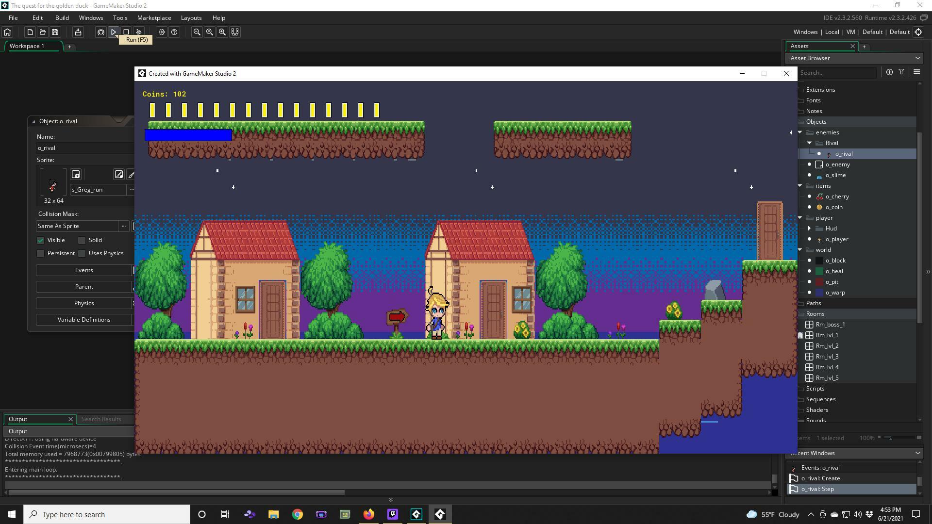Switch to the Search Results tab
This screenshot has width=932, height=524.
[x=101, y=419]
